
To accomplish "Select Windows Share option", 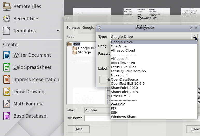I will pos(154,117).
